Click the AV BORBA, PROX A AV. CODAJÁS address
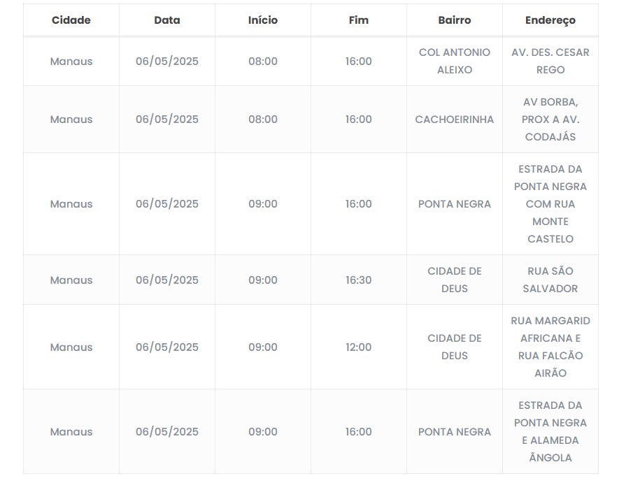This screenshot has width=626, height=483. pyautogui.click(x=550, y=120)
